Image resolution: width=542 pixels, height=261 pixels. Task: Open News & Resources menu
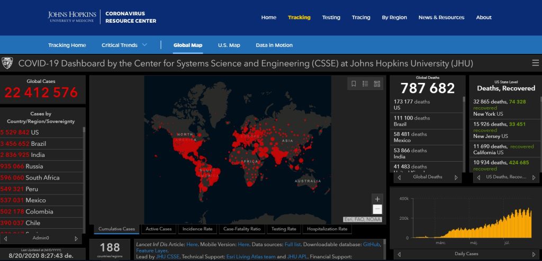[441, 17]
